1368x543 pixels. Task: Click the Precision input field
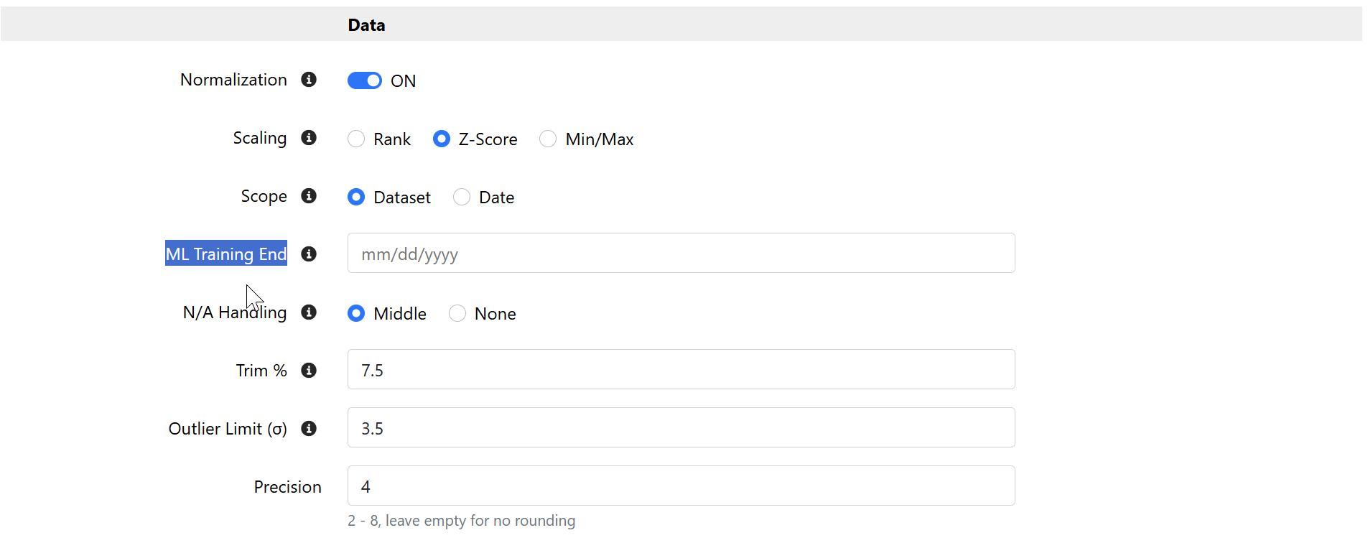(x=681, y=486)
